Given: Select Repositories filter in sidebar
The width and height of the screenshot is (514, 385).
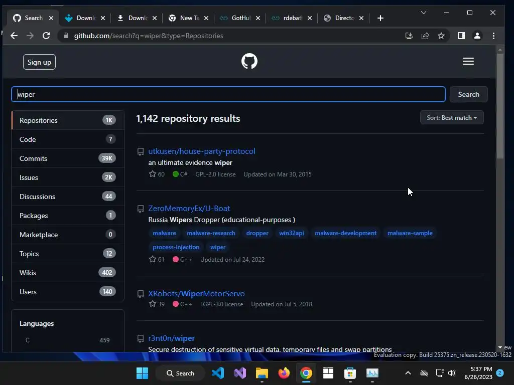Looking at the screenshot, I should (68, 120).
